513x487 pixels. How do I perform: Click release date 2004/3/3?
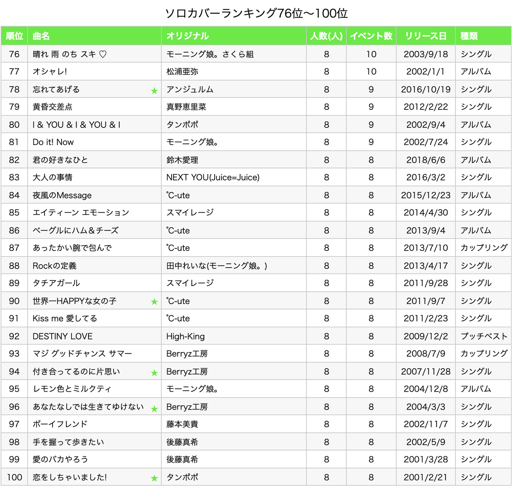(x=426, y=407)
